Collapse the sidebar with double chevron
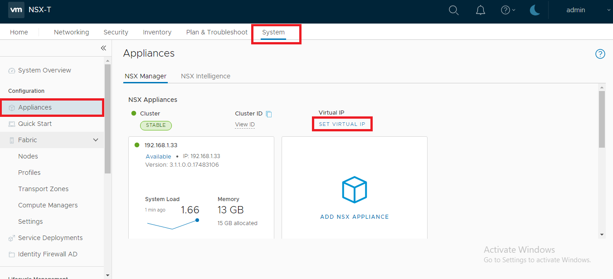 103,48
